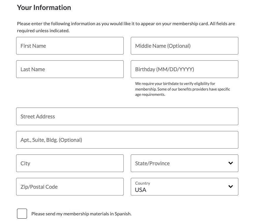Screen dimensions: 263x223
Task: Click the Country dropdown chevron arrow
Action: [231, 186]
